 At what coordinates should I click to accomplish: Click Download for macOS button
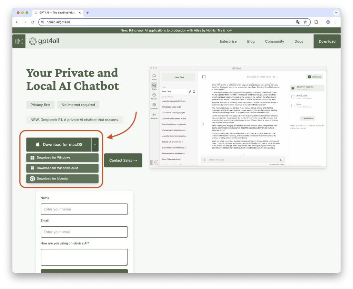pyautogui.click(x=59, y=145)
